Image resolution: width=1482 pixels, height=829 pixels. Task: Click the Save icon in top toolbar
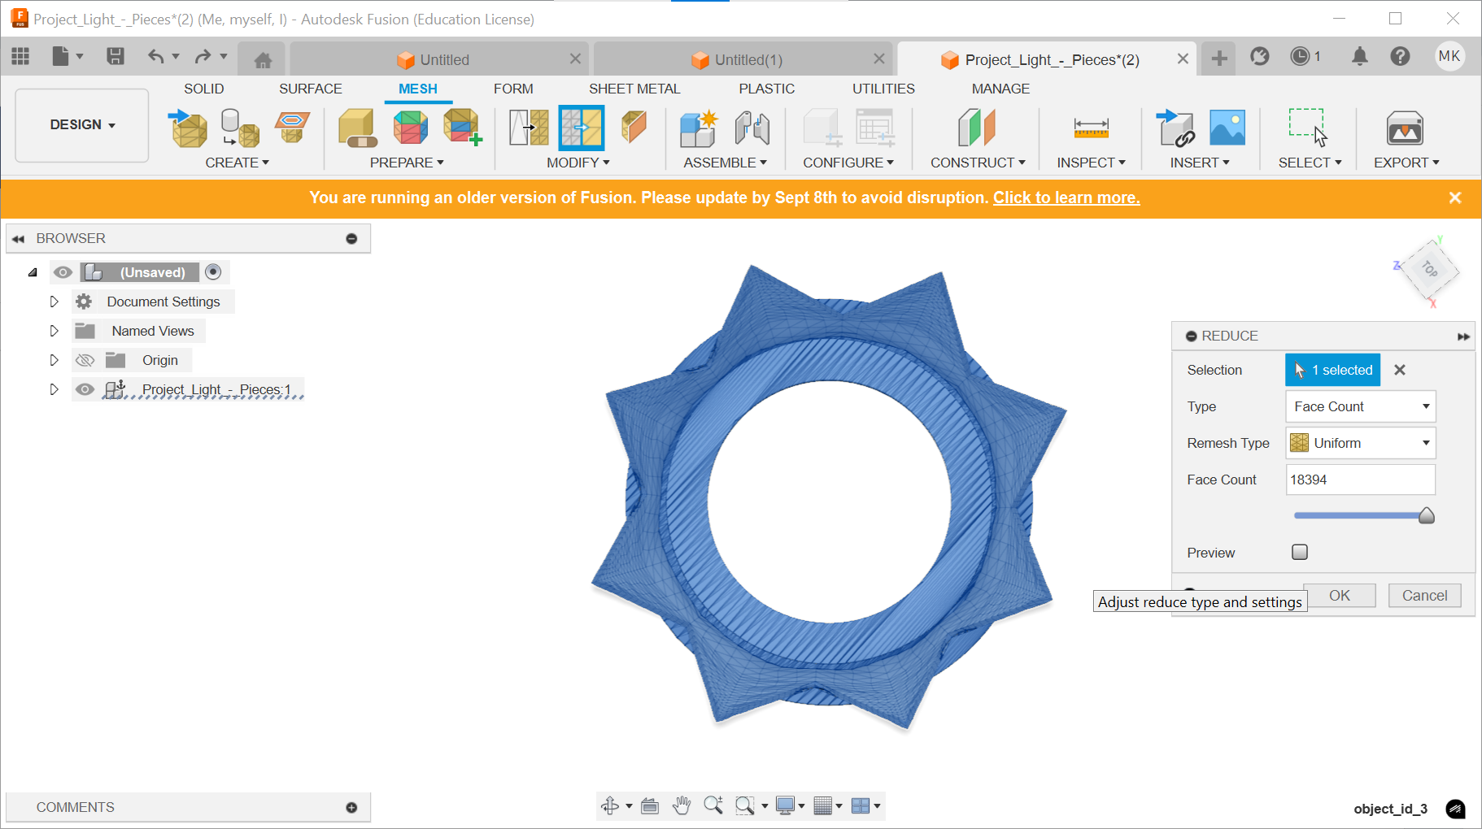(116, 56)
